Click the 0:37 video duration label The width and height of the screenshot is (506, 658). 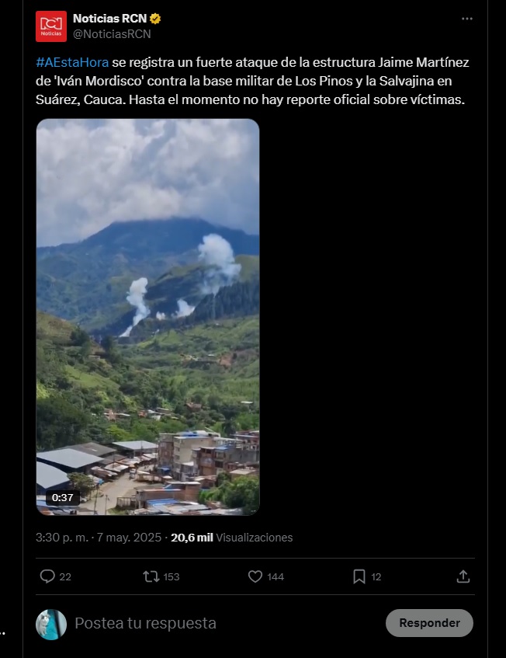[x=62, y=498]
